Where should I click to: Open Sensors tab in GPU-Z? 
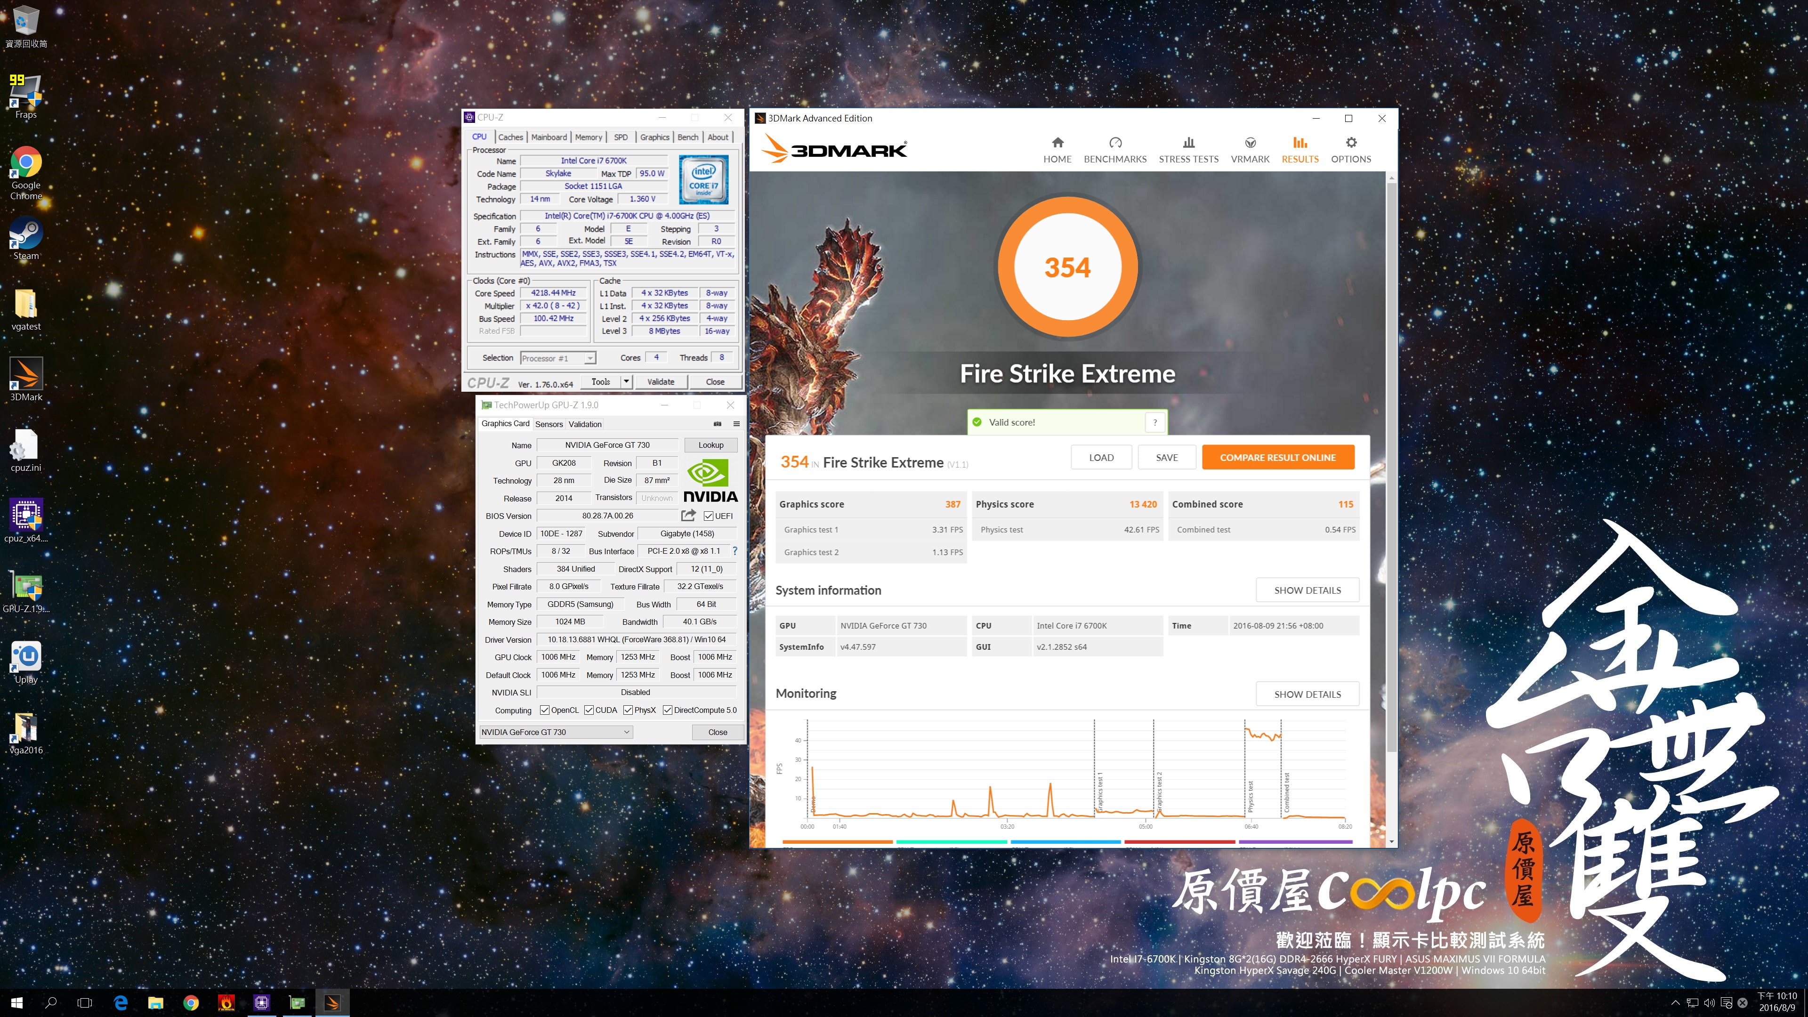coord(549,424)
